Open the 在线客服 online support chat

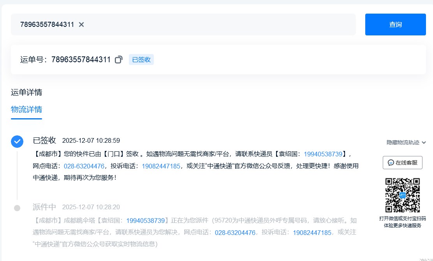(x=403, y=163)
